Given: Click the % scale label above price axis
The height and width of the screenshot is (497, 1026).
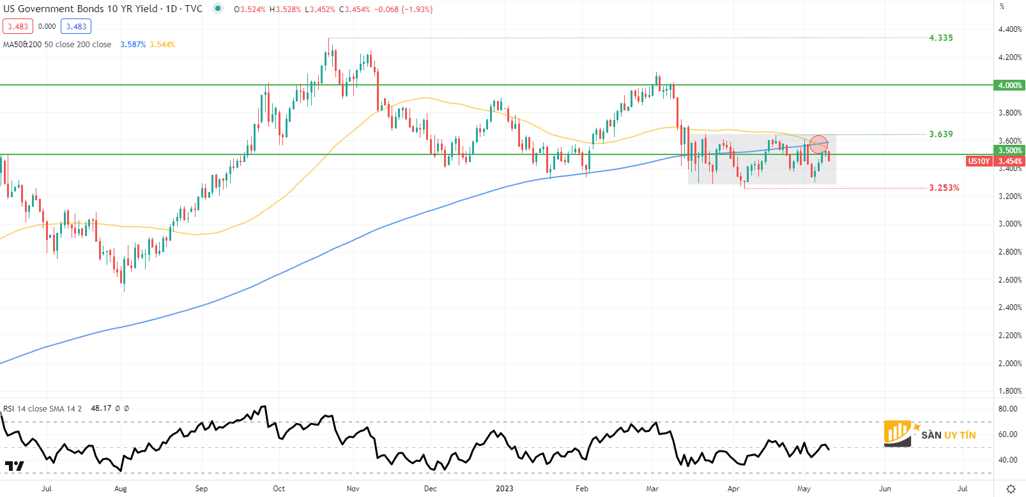Looking at the screenshot, I should (x=1002, y=6).
